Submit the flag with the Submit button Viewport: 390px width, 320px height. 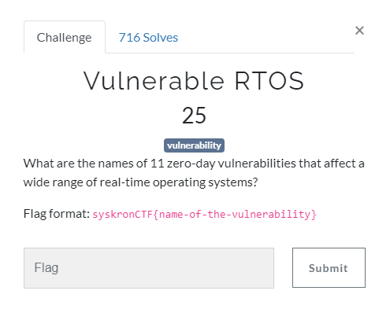pyautogui.click(x=329, y=268)
